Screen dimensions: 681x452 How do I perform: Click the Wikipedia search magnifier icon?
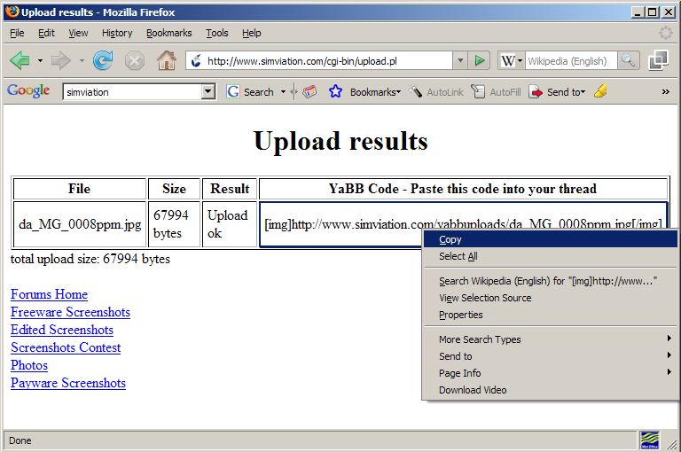coord(628,60)
